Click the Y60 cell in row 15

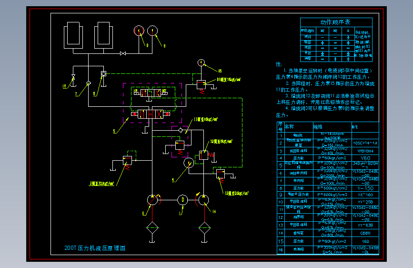tap(365, 241)
